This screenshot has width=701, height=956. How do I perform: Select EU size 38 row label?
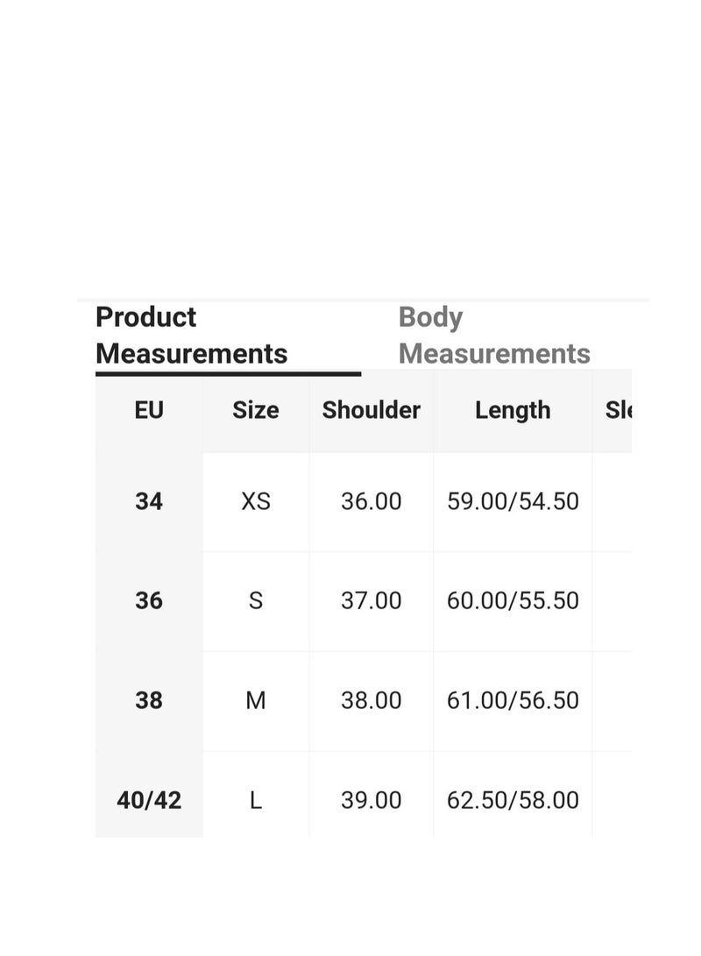(149, 700)
